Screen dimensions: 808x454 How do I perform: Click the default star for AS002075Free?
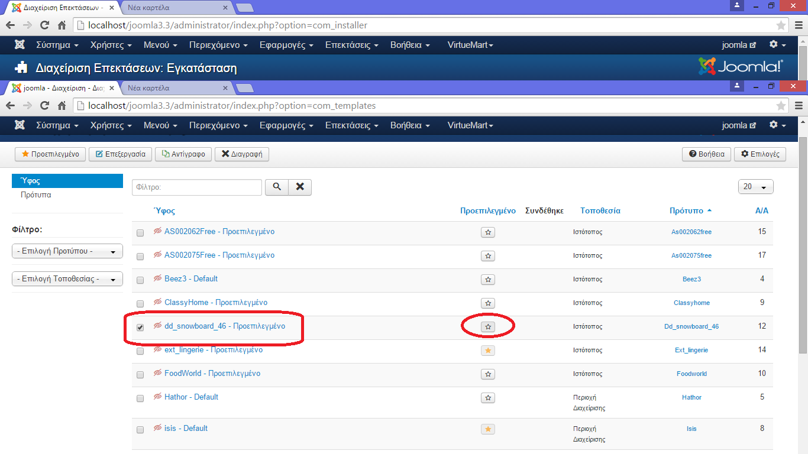487,256
